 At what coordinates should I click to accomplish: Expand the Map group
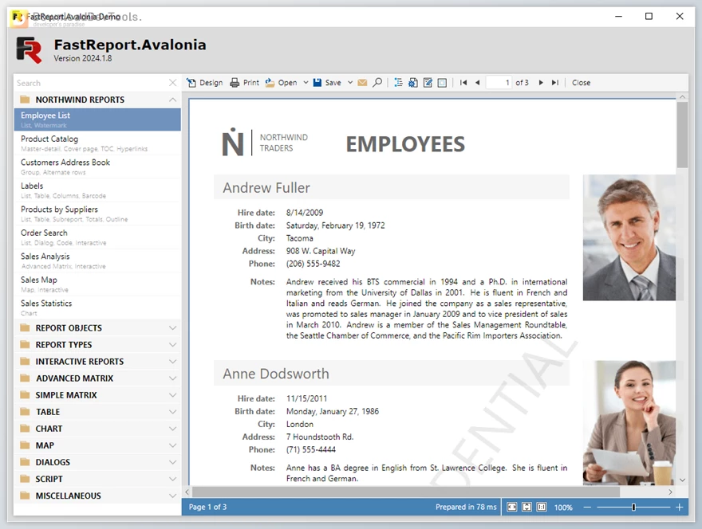pyautogui.click(x=173, y=445)
